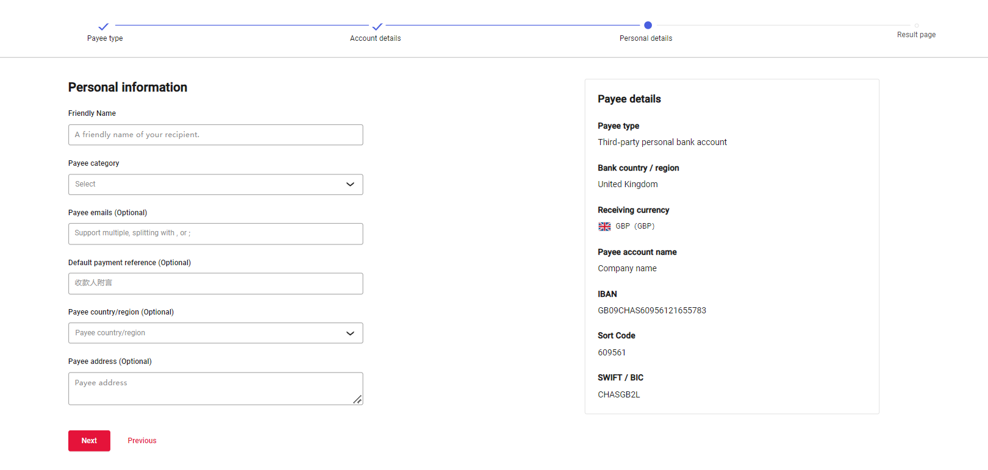Click the Default payment reference field
The width and height of the screenshot is (988, 470).
coord(215,283)
